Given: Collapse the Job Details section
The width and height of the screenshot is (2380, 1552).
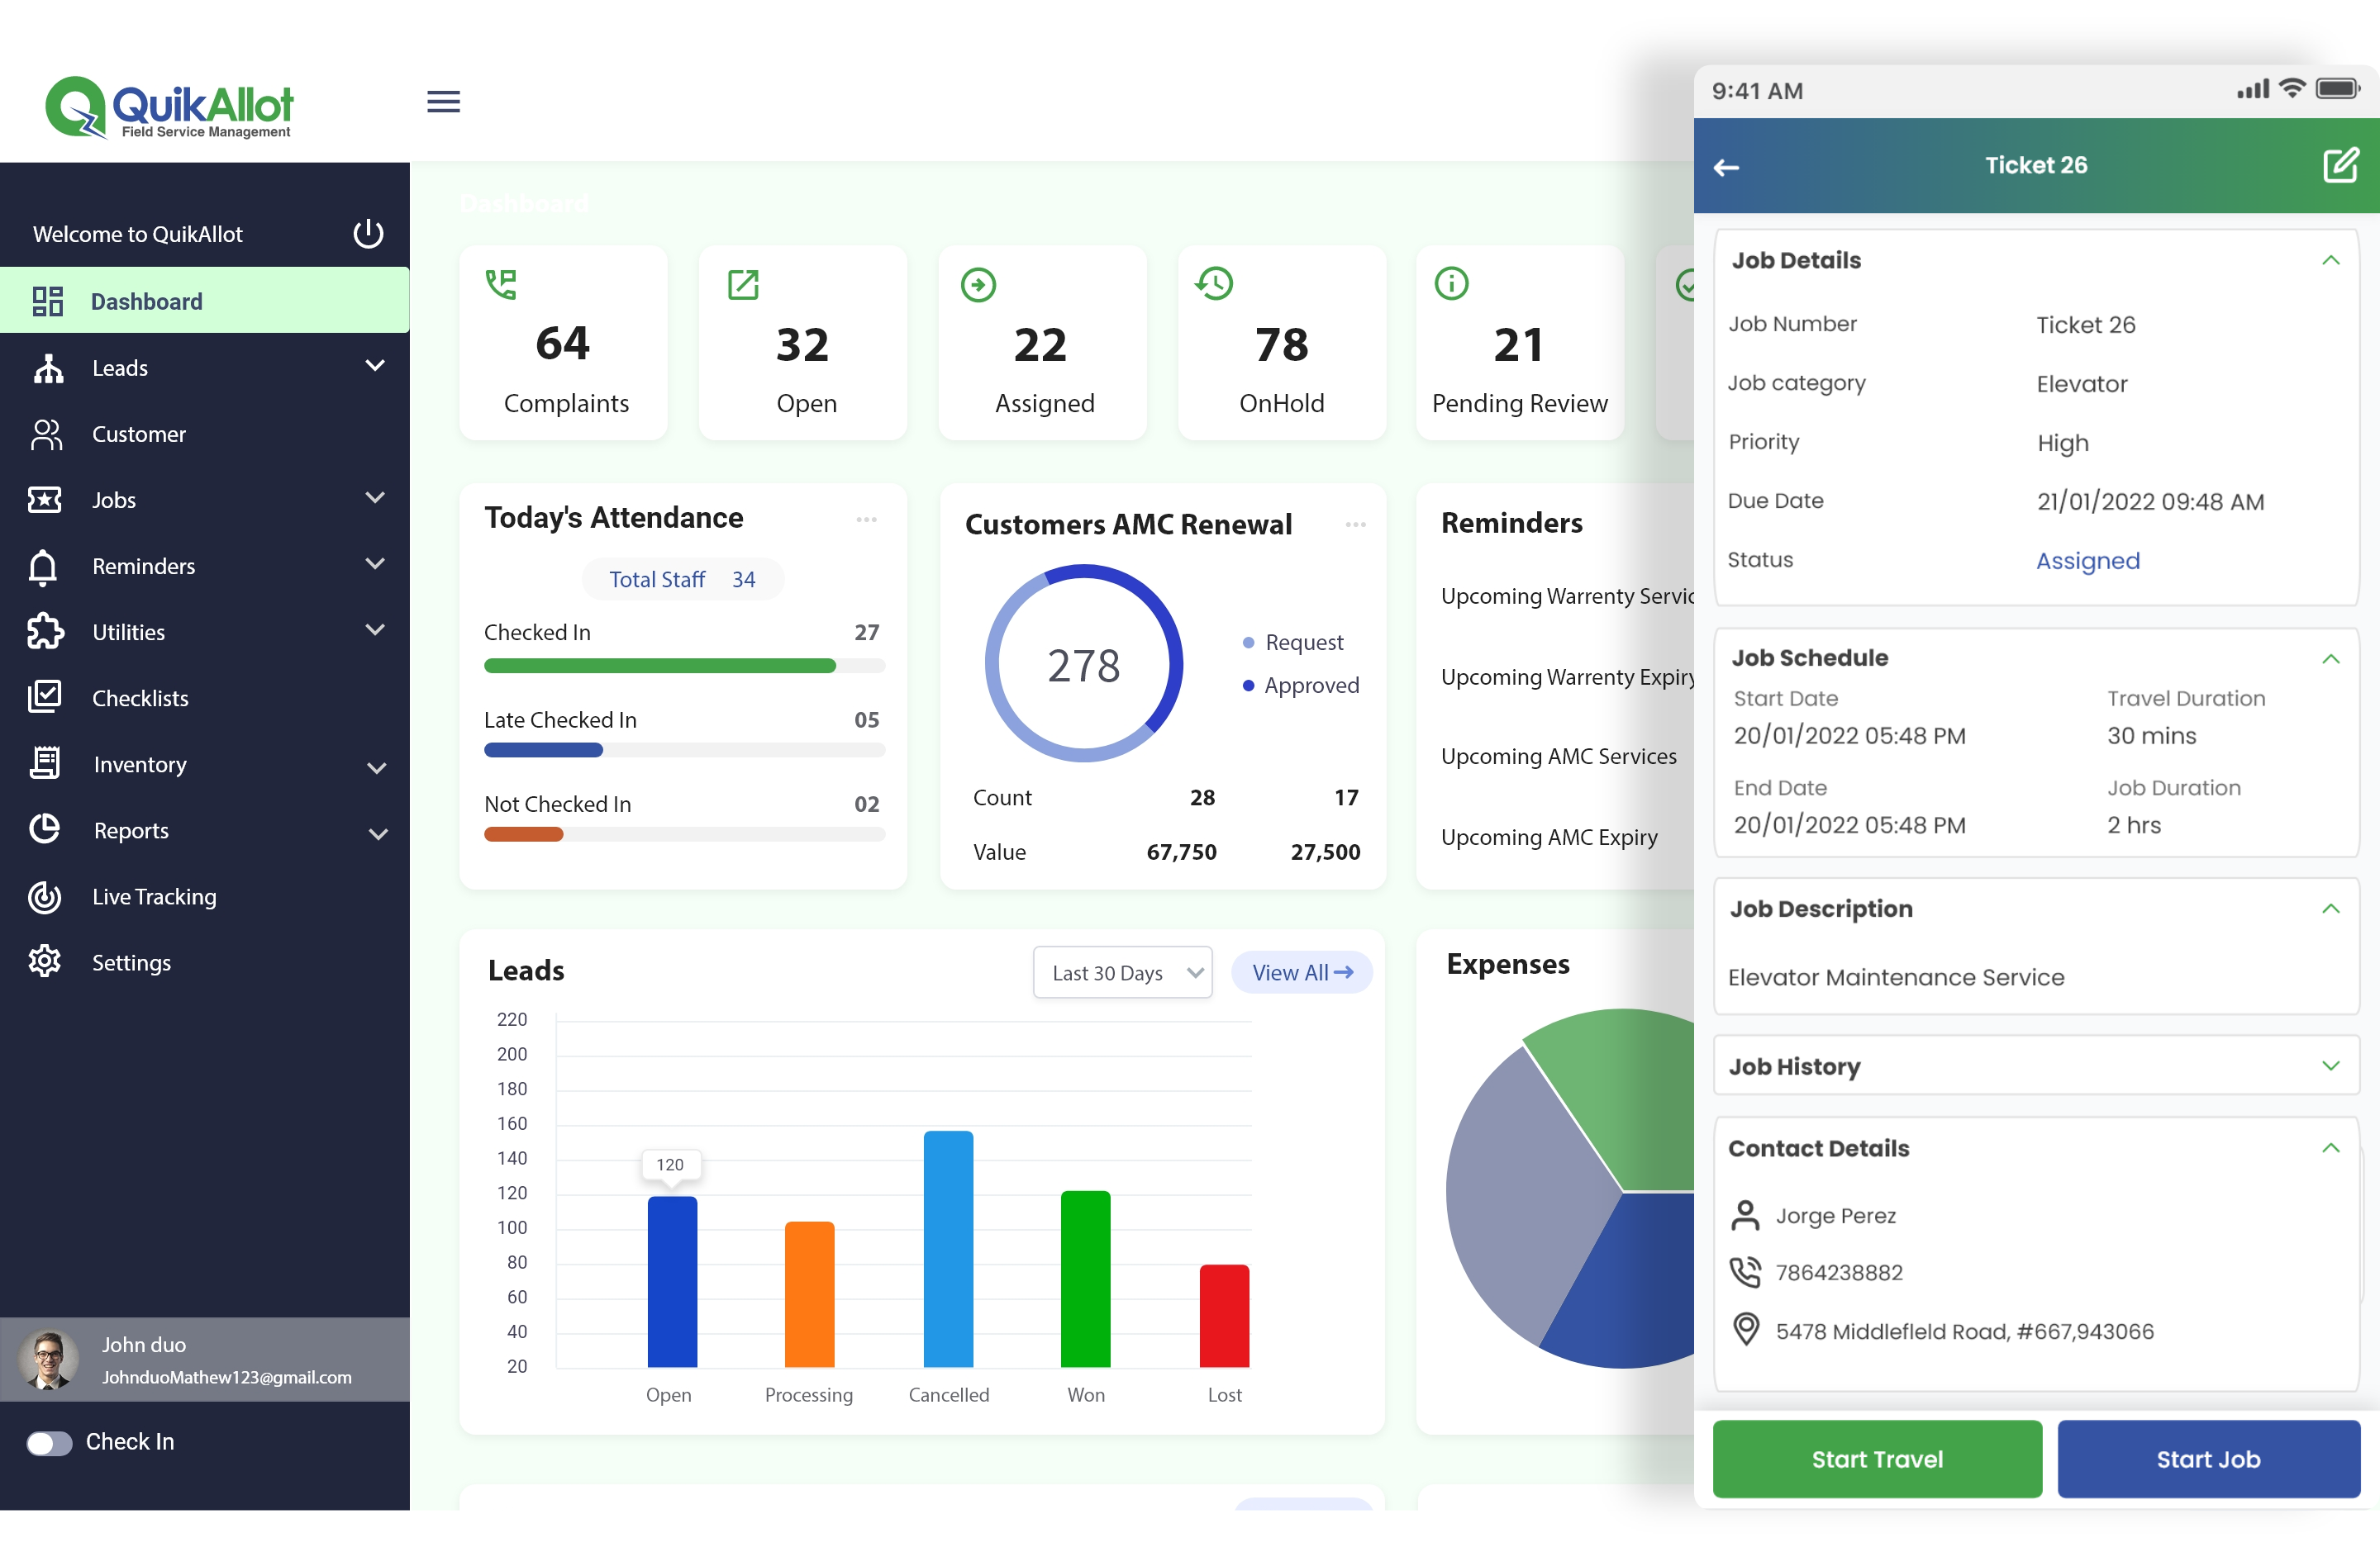Looking at the screenshot, I should (2332, 260).
